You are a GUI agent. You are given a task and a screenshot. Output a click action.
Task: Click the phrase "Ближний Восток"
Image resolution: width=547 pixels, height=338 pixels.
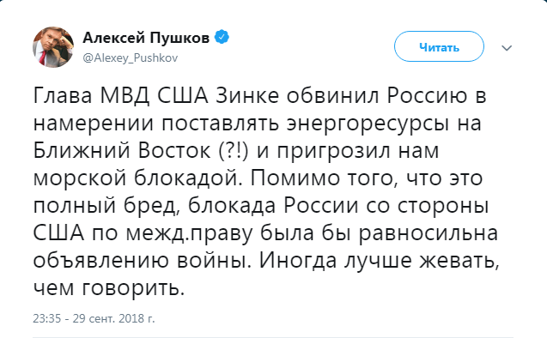pos(122,150)
